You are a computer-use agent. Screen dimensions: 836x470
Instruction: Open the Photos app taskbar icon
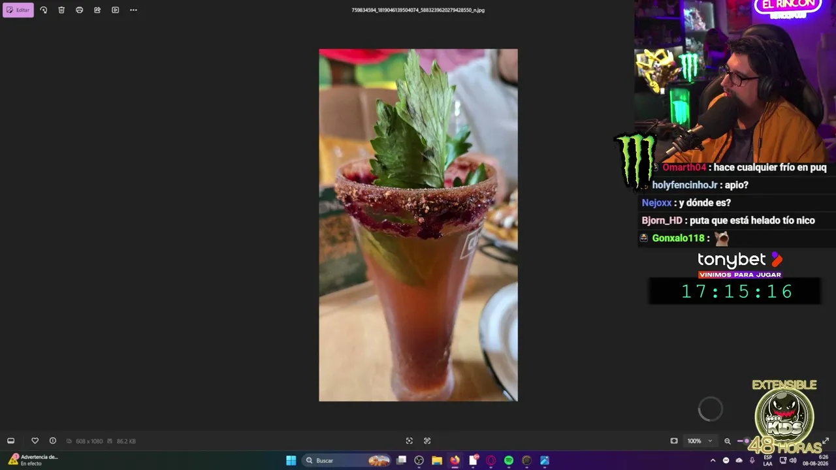pos(545,460)
